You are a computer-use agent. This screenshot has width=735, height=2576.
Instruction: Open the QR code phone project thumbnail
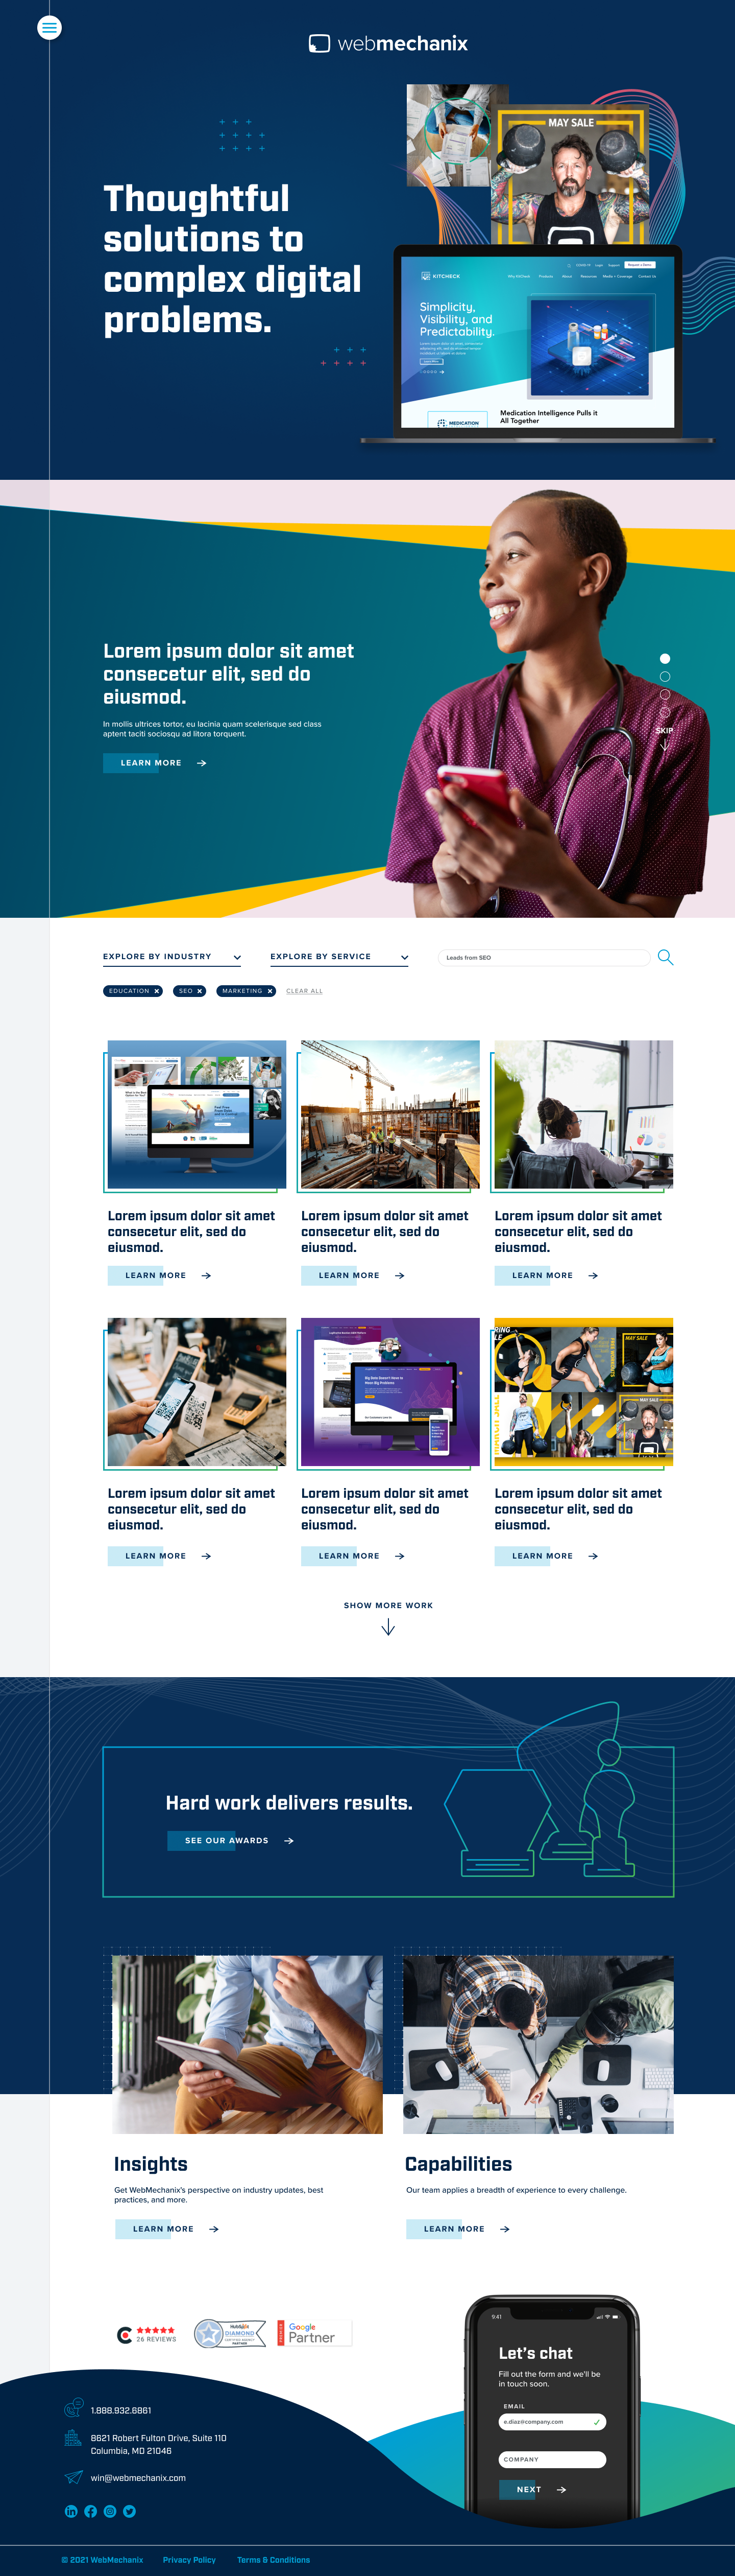[197, 1392]
